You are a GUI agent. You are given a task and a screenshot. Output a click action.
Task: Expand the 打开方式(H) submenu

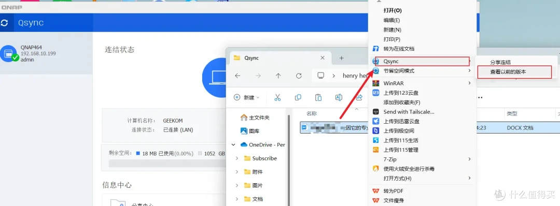click(469, 178)
